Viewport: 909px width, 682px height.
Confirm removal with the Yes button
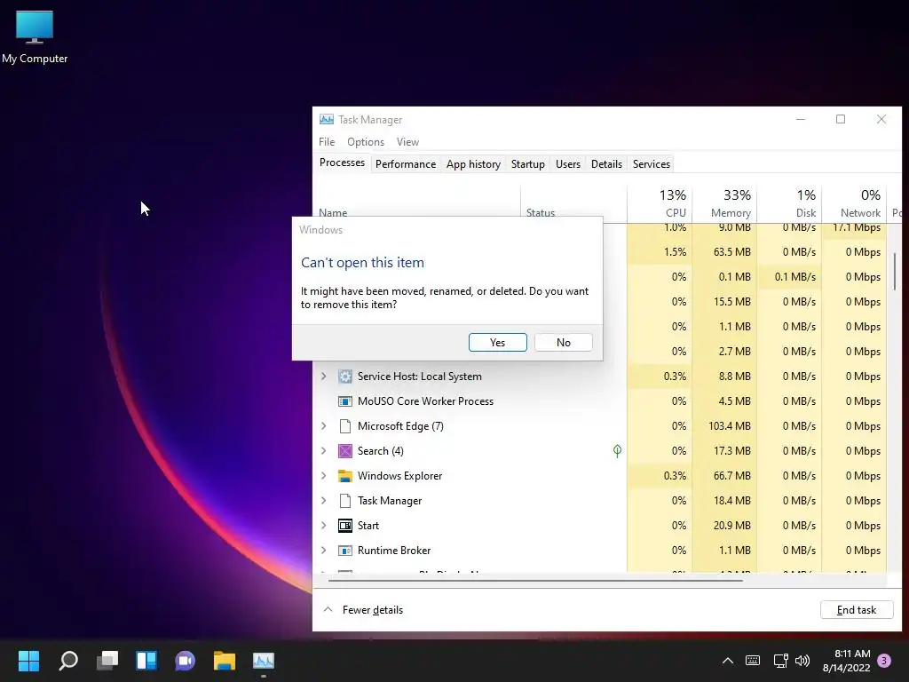[x=497, y=342]
